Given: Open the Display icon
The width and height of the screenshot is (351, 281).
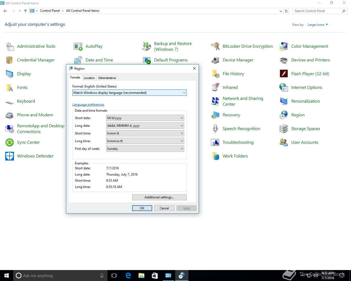Looking at the screenshot, I should (x=10, y=74).
